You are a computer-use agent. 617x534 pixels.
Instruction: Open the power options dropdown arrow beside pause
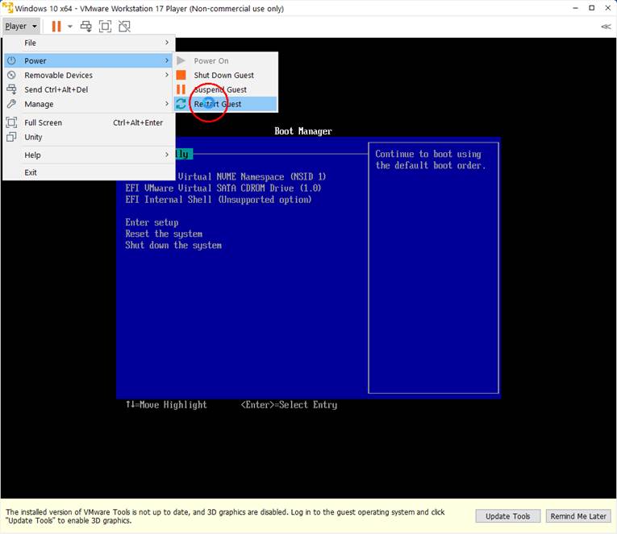tap(70, 26)
